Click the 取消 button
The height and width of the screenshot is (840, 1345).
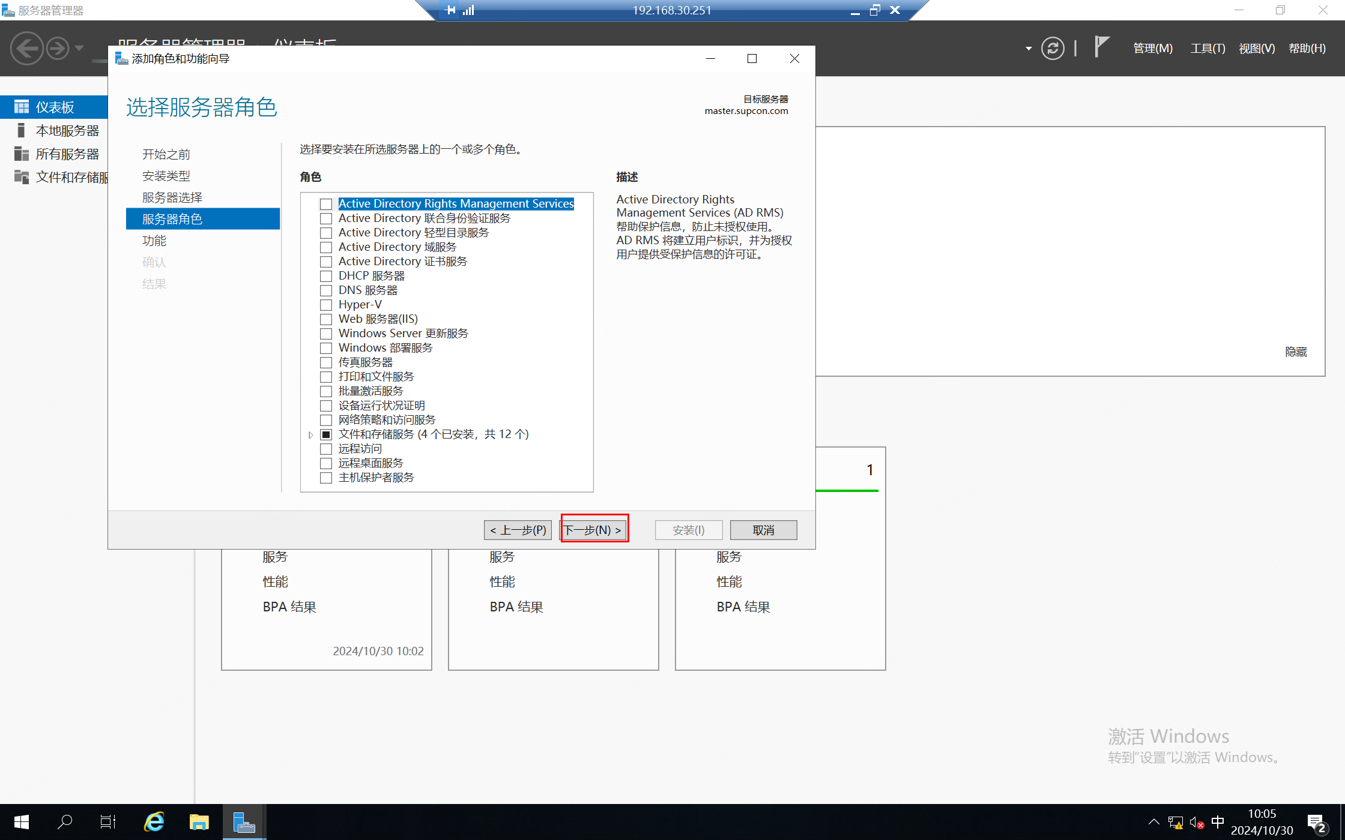coord(763,530)
